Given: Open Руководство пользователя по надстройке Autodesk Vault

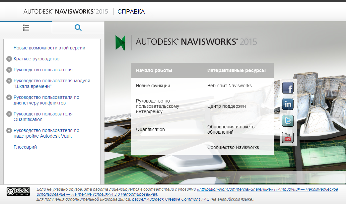Looking at the screenshot, I should [46, 133].
